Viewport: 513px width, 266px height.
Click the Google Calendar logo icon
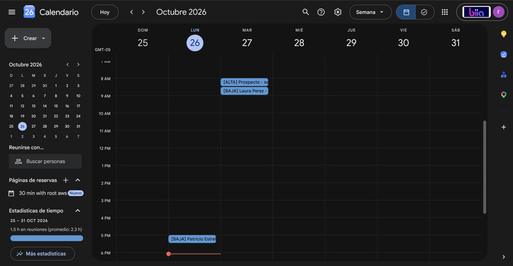pos(29,12)
